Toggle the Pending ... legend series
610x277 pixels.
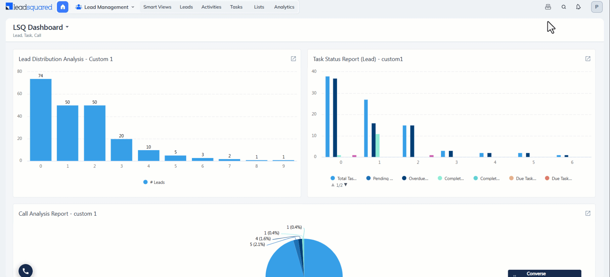(380, 178)
